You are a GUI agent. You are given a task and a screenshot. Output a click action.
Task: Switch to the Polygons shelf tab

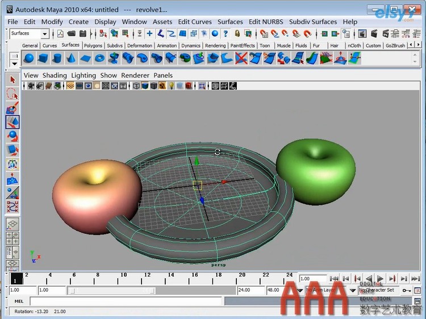tap(93, 45)
